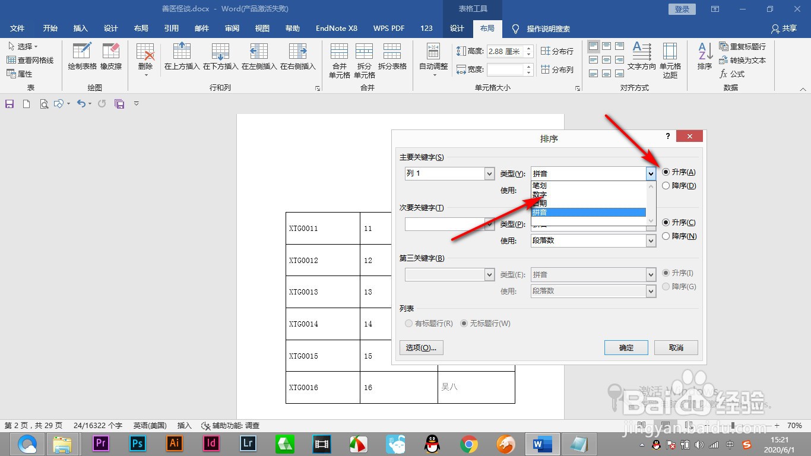The image size is (811, 456).
Task: Click the 确定 (OK) button
Action: coord(626,347)
